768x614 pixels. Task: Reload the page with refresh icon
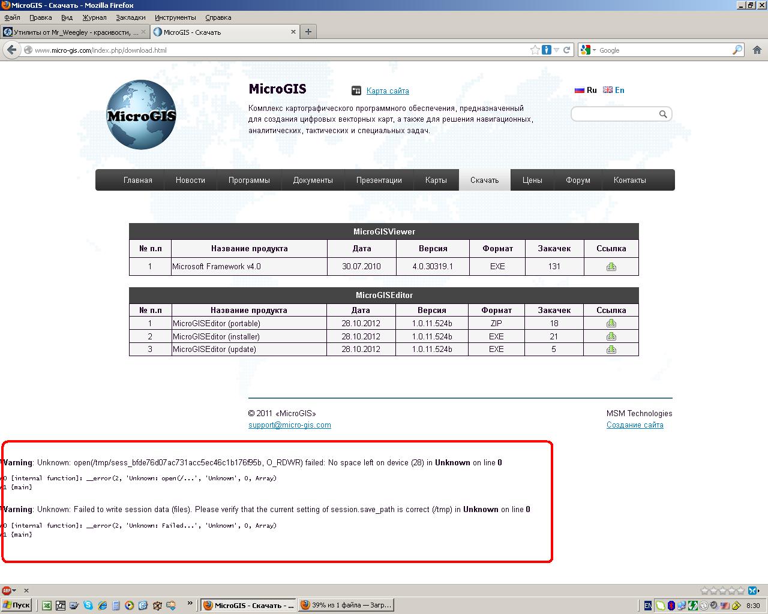tap(566, 50)
